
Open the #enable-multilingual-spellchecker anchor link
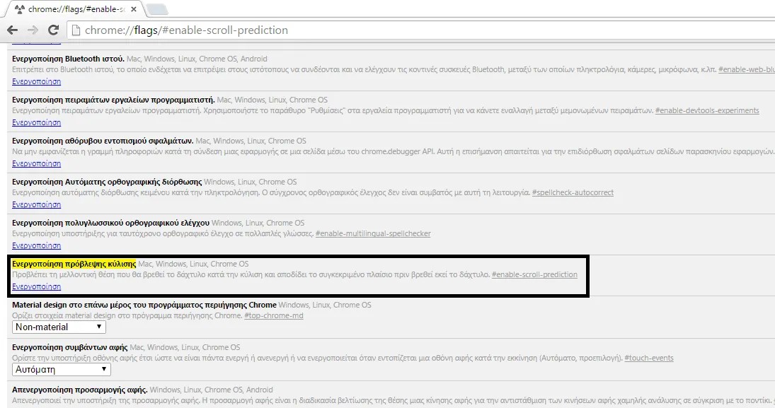373,233
